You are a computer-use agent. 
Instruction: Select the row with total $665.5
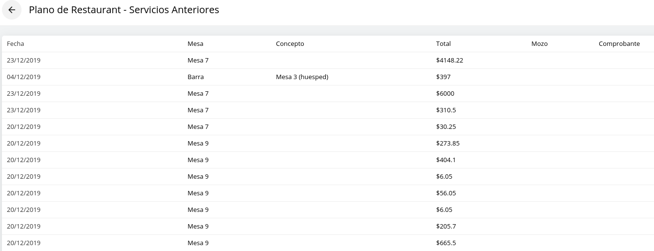446,243
